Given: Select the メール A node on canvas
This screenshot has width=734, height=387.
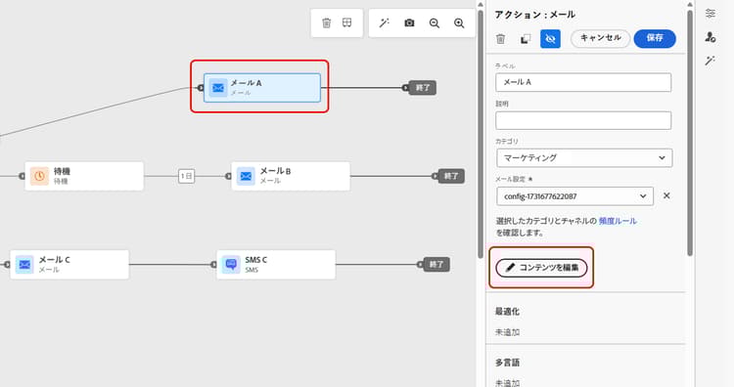Looking at the screenshot, I should [262, 87].
